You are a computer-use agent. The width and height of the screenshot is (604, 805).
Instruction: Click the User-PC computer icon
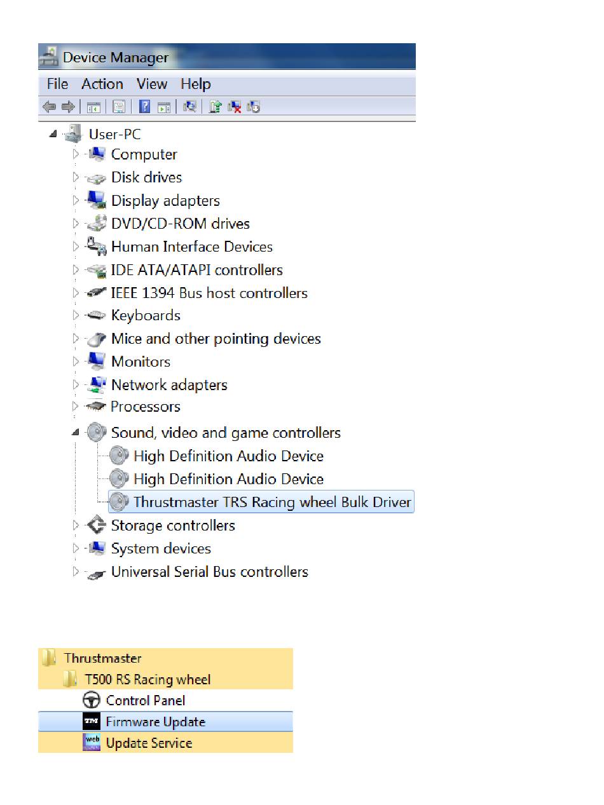[x=74, y=134]
